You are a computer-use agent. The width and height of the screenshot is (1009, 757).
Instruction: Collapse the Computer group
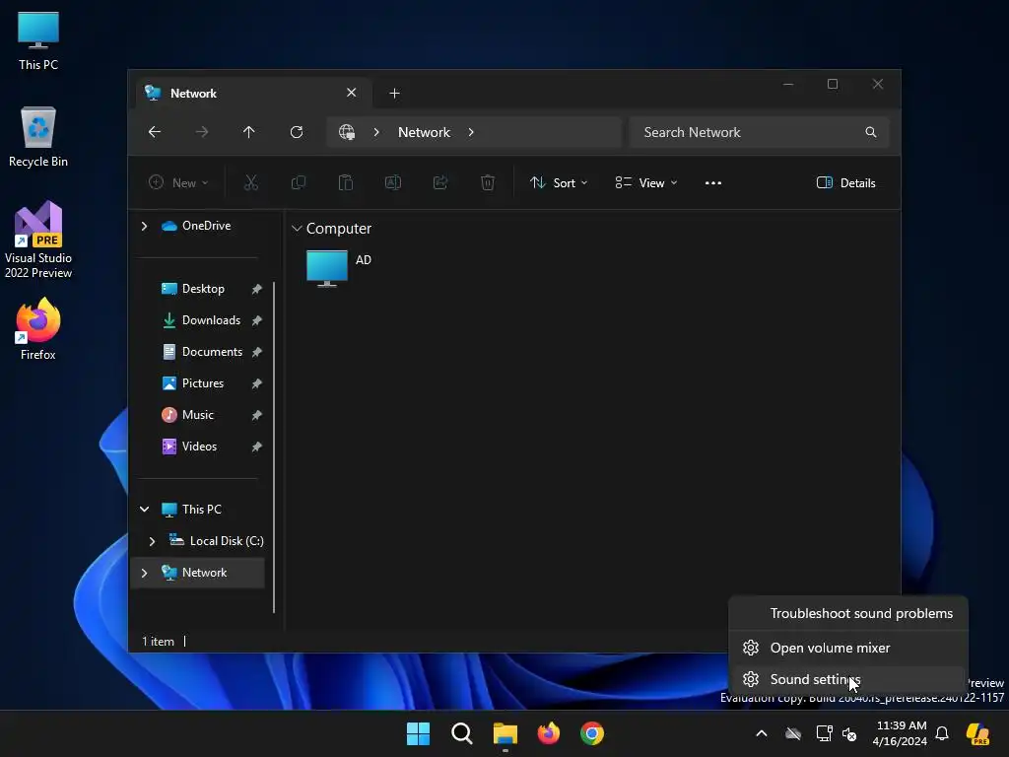297,229
